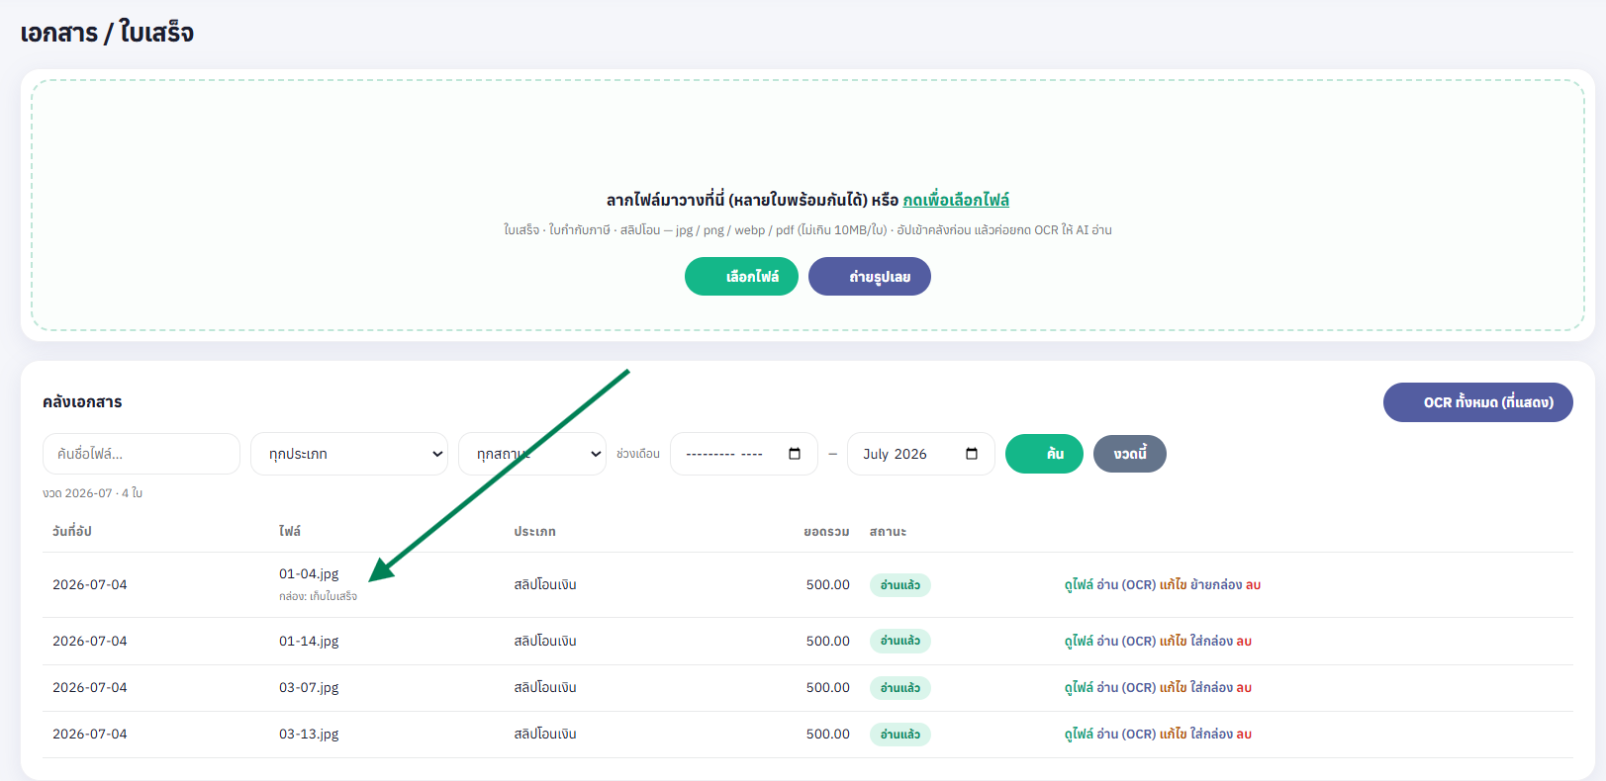Click แก้ไข edit for 03-07.jpg

point(1173,688)
